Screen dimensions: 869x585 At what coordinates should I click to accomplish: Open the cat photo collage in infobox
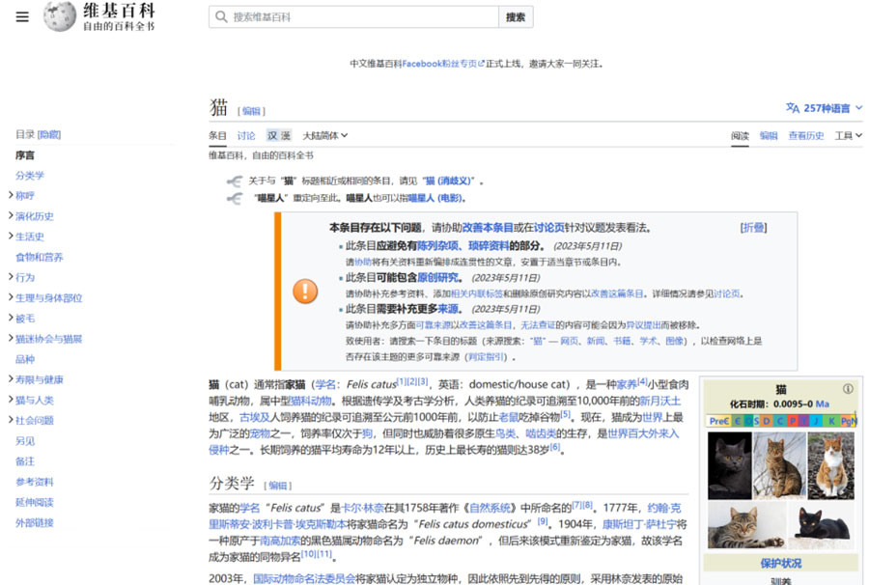[781, 489]
